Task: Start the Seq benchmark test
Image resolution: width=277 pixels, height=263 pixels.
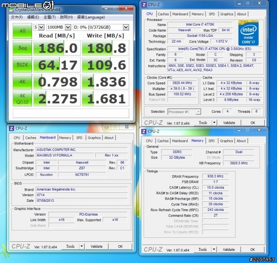Action: pos(22,48)
